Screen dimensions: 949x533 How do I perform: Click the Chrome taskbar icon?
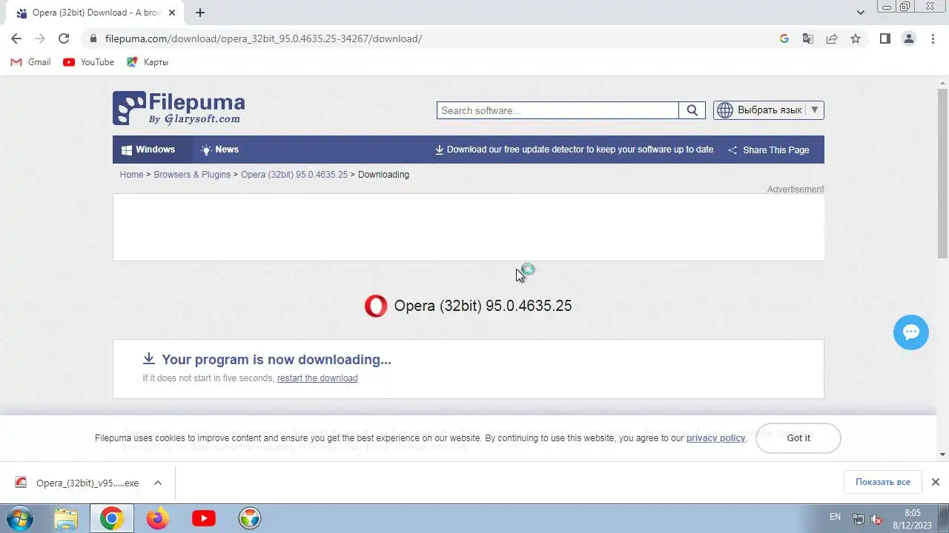(x=112, y=518)
